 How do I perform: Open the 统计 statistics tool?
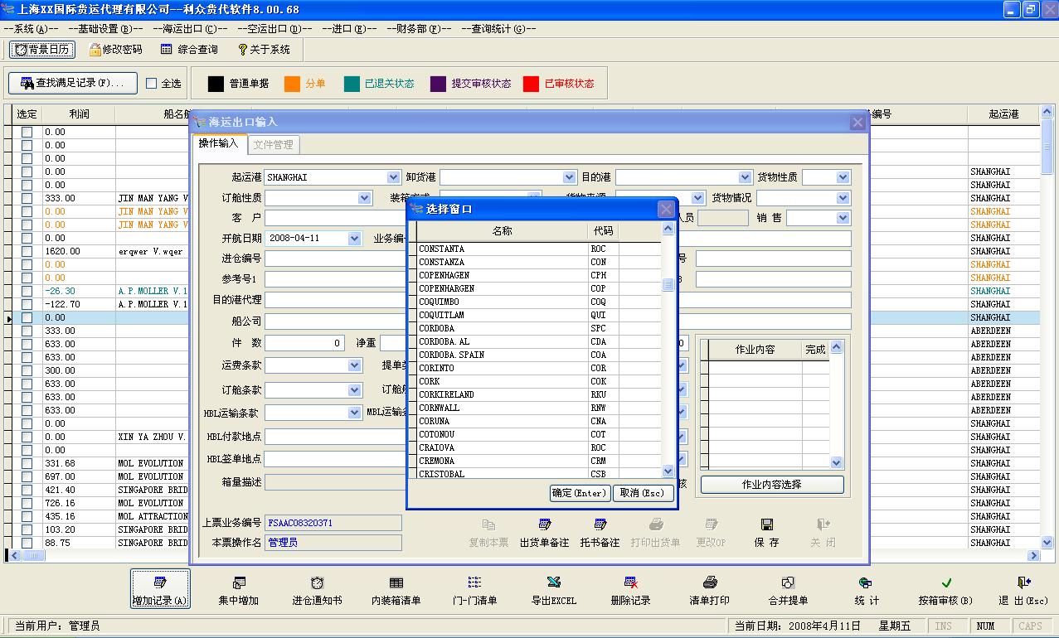[866, 589]
